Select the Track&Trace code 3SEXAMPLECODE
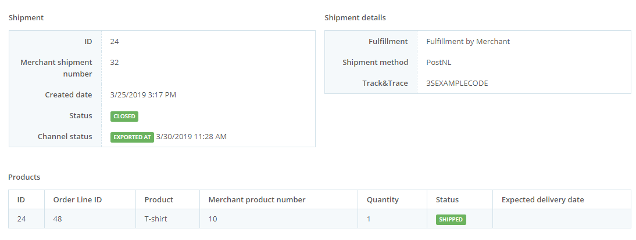This screenshot has width=636, height=240. [x=457, y=83]
